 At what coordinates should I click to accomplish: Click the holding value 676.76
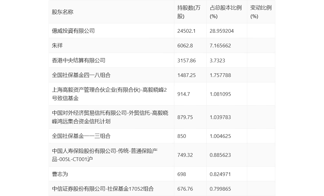pyautogui.click(x=185, y=189)
